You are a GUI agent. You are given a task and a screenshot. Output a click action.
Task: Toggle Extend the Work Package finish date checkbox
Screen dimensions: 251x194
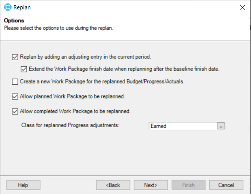tap(24, 69)
